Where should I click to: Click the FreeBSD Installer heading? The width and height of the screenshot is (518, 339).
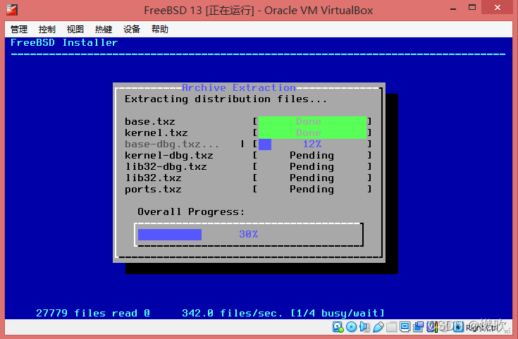click(x=64, y=42)
